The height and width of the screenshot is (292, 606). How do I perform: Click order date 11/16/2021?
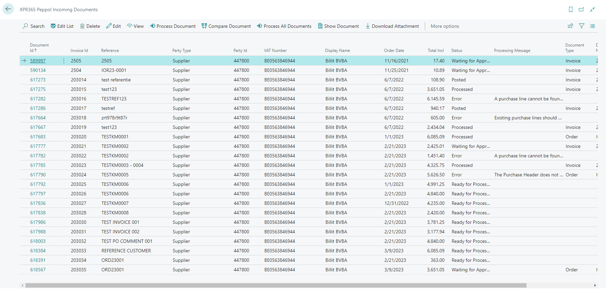coord(397,61)
